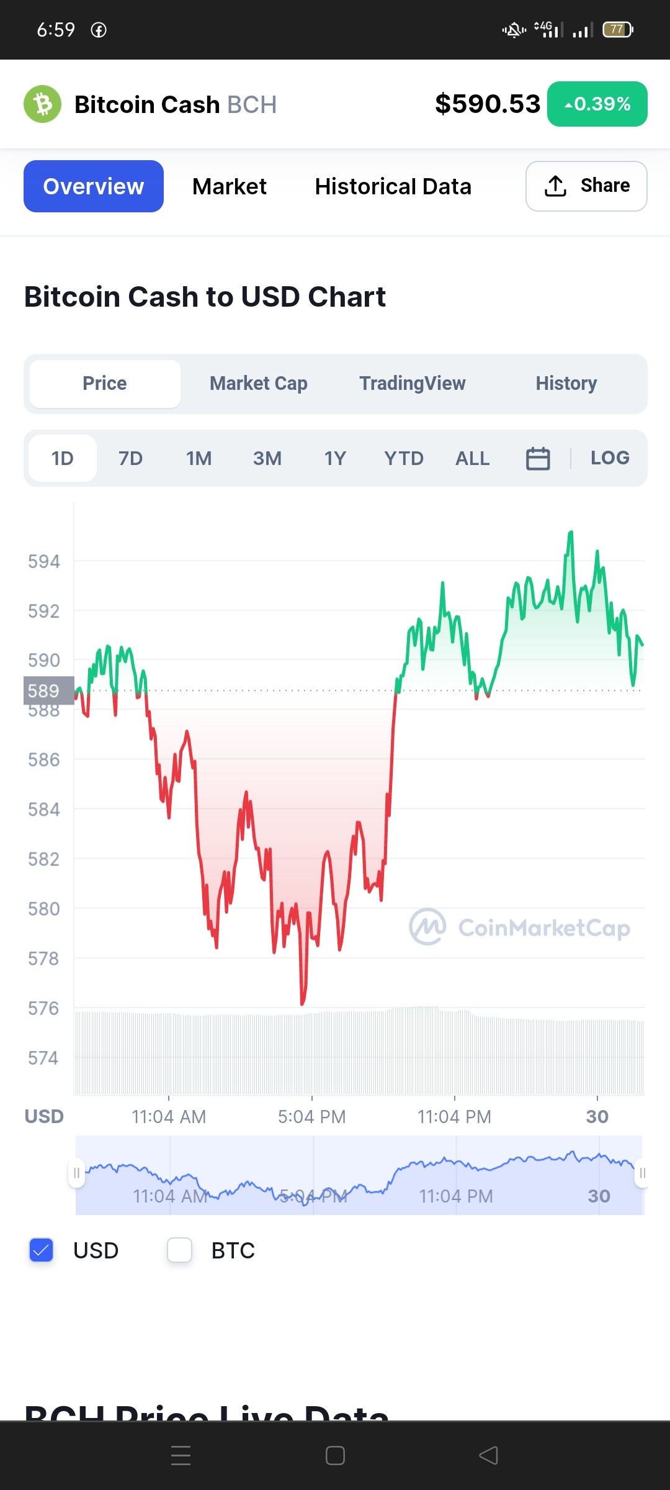The width and height of the screenshot is (670, 1490).
Task: Tap Android home square icon
Action: point(335,1455)
